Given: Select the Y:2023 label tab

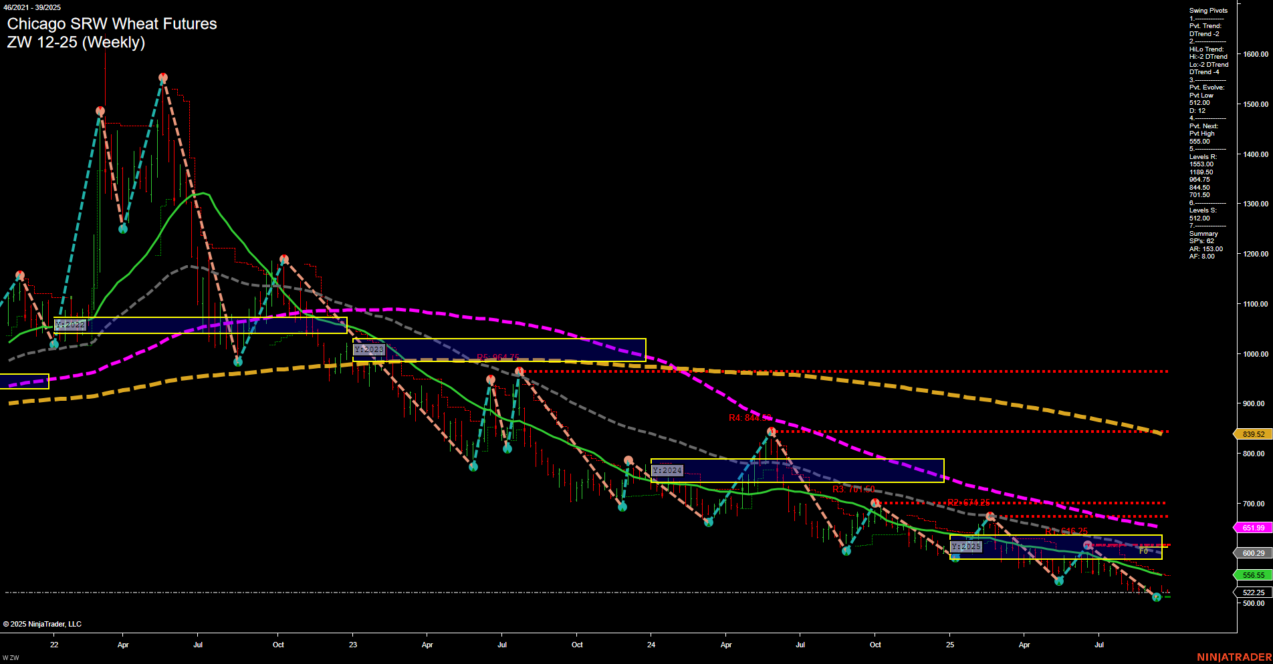Looking at the screenshot, I should point(369,349).
